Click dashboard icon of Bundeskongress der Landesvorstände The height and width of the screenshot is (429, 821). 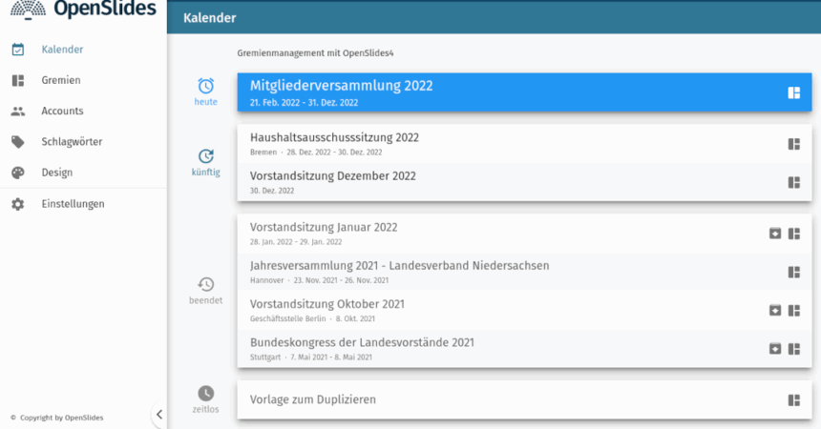(793, 348)
